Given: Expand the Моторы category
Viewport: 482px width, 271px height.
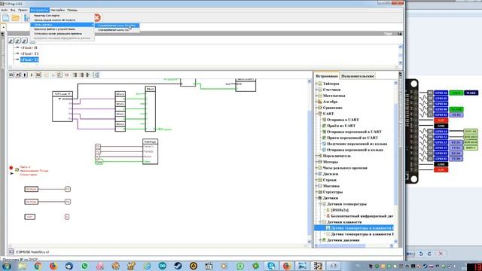Looking at the screenshot, I should (x=316, y=162).
